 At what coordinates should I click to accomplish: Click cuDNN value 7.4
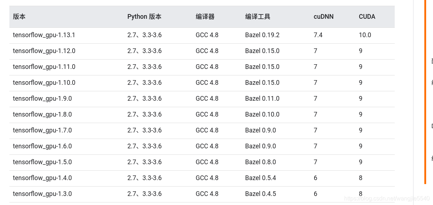(318, 35)
